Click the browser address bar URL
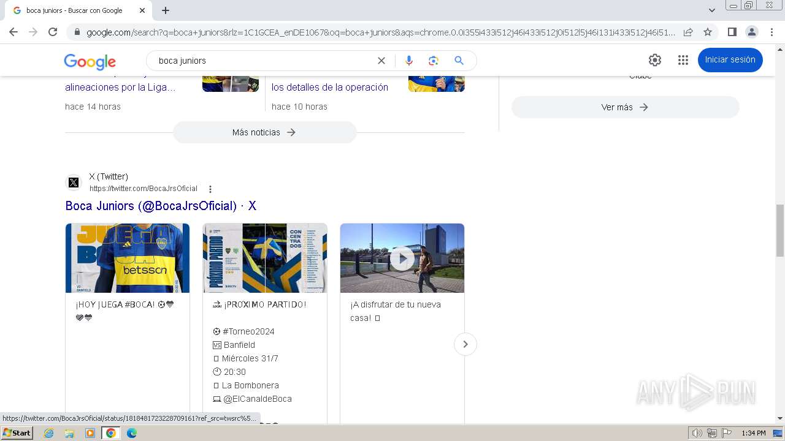This screenshot has width=785, height=441. (x=380, y=32)
